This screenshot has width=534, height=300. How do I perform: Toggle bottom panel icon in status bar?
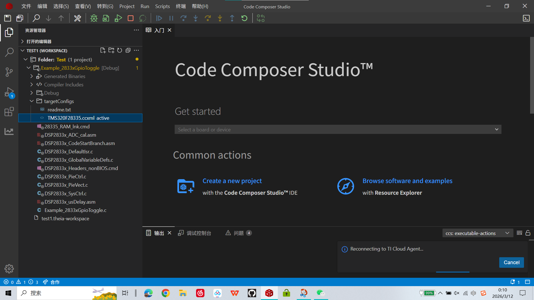click(527, 282)
